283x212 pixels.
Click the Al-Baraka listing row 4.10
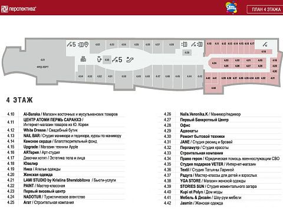(63, 114)
